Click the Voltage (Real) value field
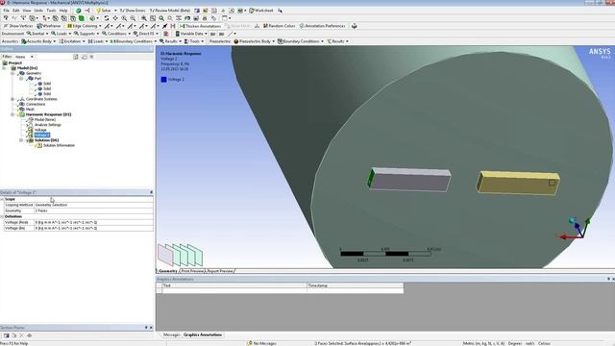This screenshot has width=615, height=346. click(x=93, y=222)
